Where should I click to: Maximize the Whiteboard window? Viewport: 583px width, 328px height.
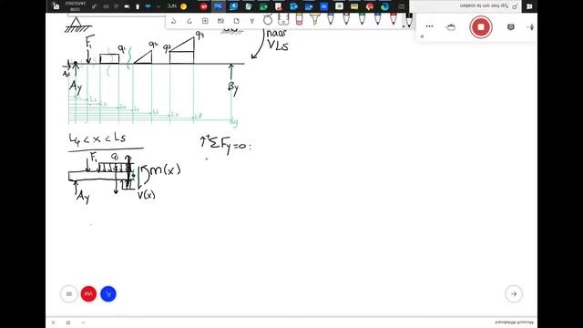[68, 323]
